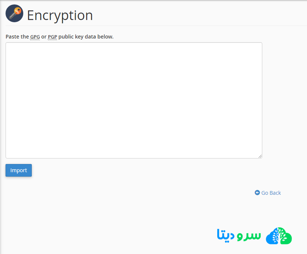Click the key-themed Encryption header icon
The image size is (307, 254).
pos(14,13)
